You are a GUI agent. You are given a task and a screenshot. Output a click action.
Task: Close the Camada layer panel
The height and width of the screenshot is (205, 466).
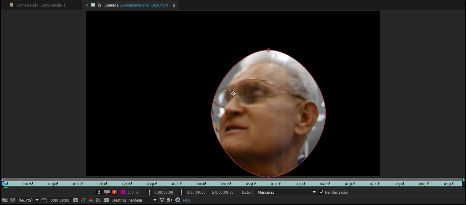coord(87,5)
